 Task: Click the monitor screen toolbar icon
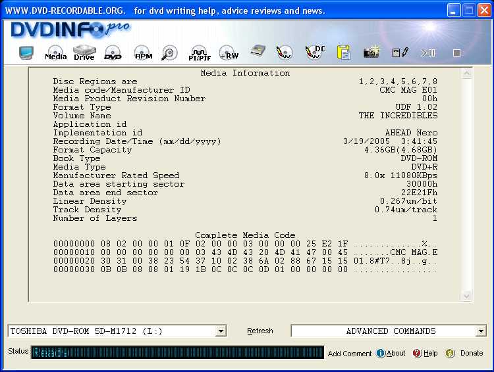(x=26, y=53)
